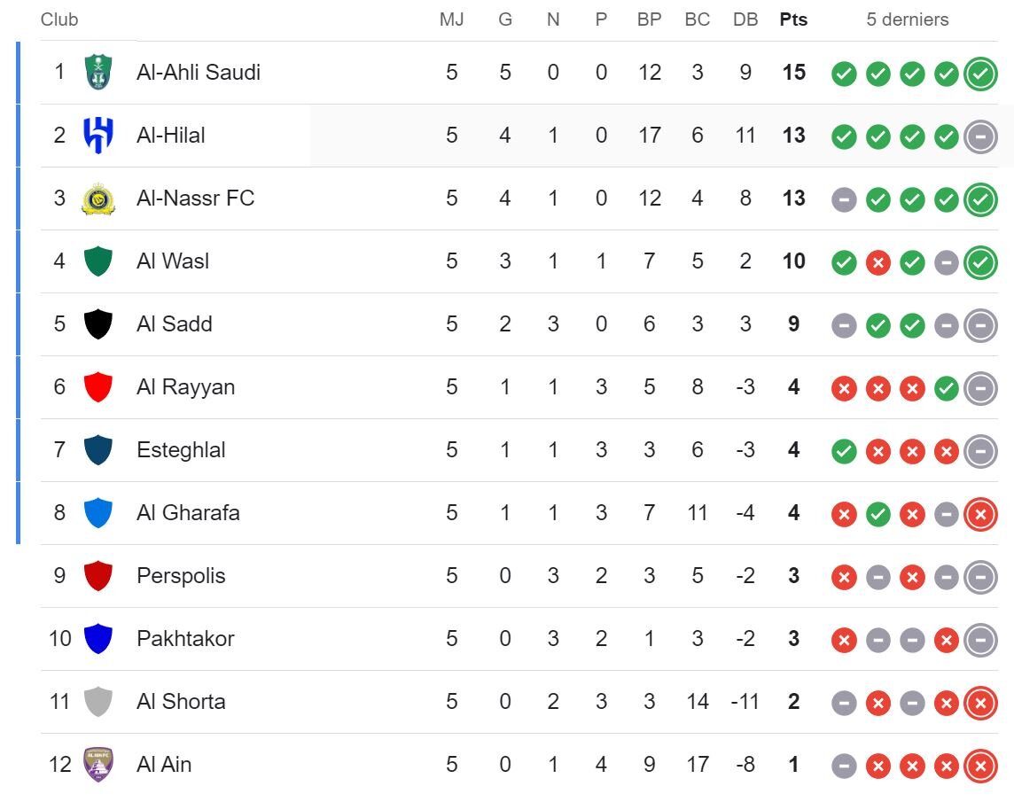Image resolution: width=1014 pixels, height=802 pixels.
Task: Click the Al Ain purple club crest
Action: pos(97,765)
